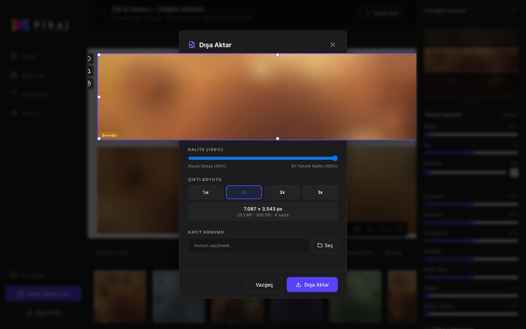
Task: Click the top-left corner handle of the frame
Action: [x=99, y=55]
